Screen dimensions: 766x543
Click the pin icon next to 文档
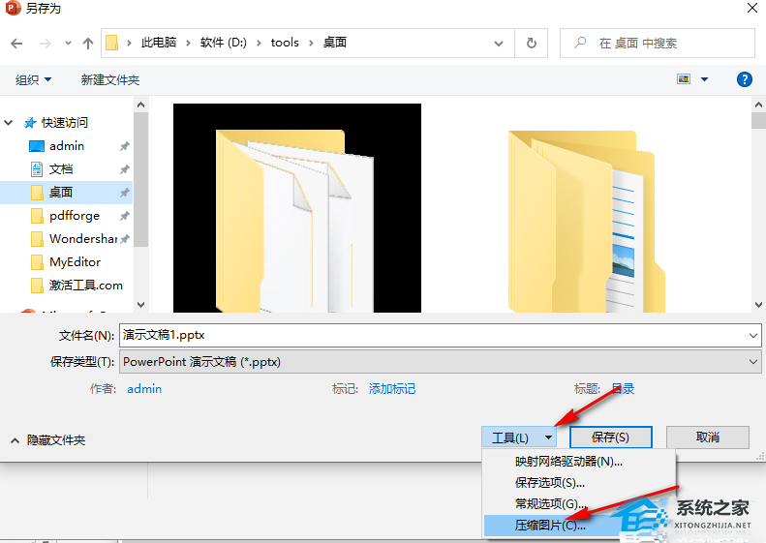click(x=125, y=169)
